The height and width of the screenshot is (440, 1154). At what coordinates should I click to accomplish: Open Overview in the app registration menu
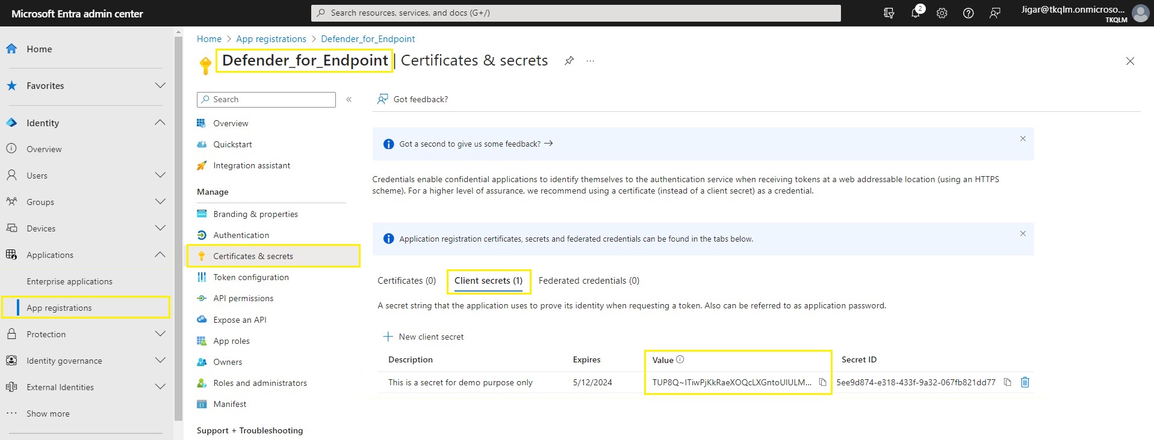pos(231,123)
